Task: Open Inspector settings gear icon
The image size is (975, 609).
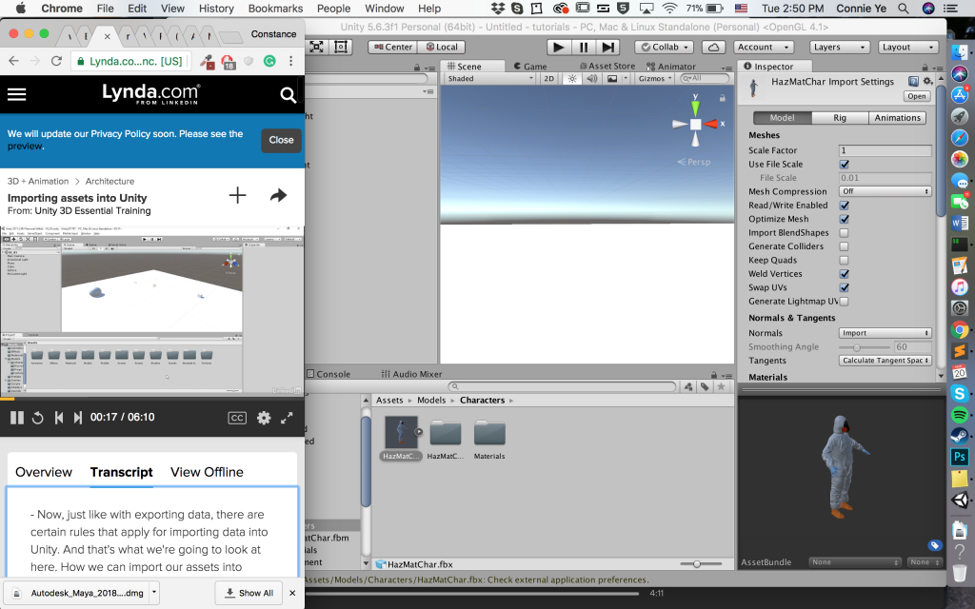Action: (927, 82)
